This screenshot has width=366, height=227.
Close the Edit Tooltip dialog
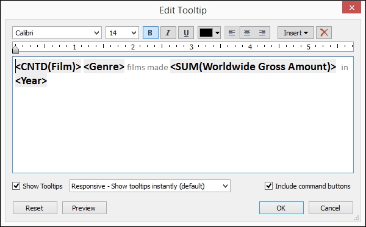pos(352,8)
